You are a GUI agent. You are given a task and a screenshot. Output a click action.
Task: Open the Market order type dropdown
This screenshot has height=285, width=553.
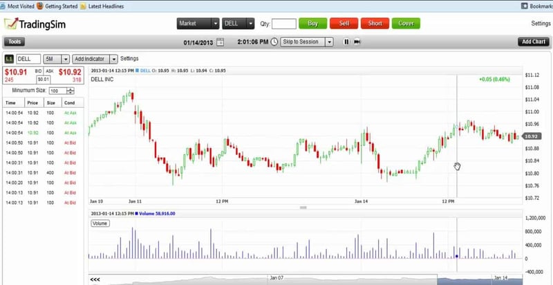[x=198, y=24]
